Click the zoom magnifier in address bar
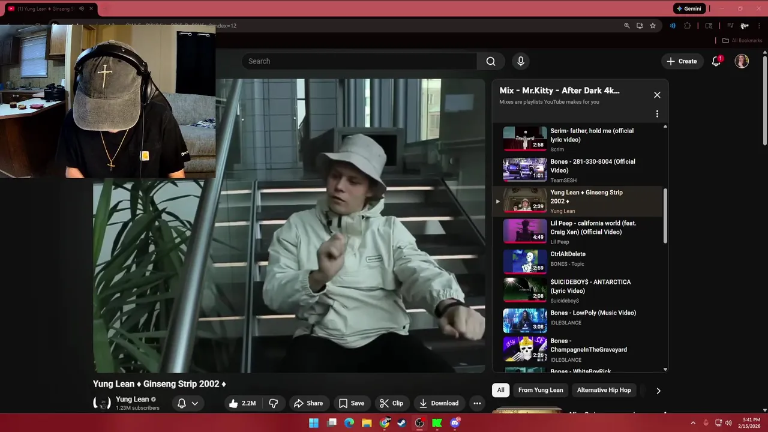The height and width of the screenshot is (432, 768). [x=627, y=26]
